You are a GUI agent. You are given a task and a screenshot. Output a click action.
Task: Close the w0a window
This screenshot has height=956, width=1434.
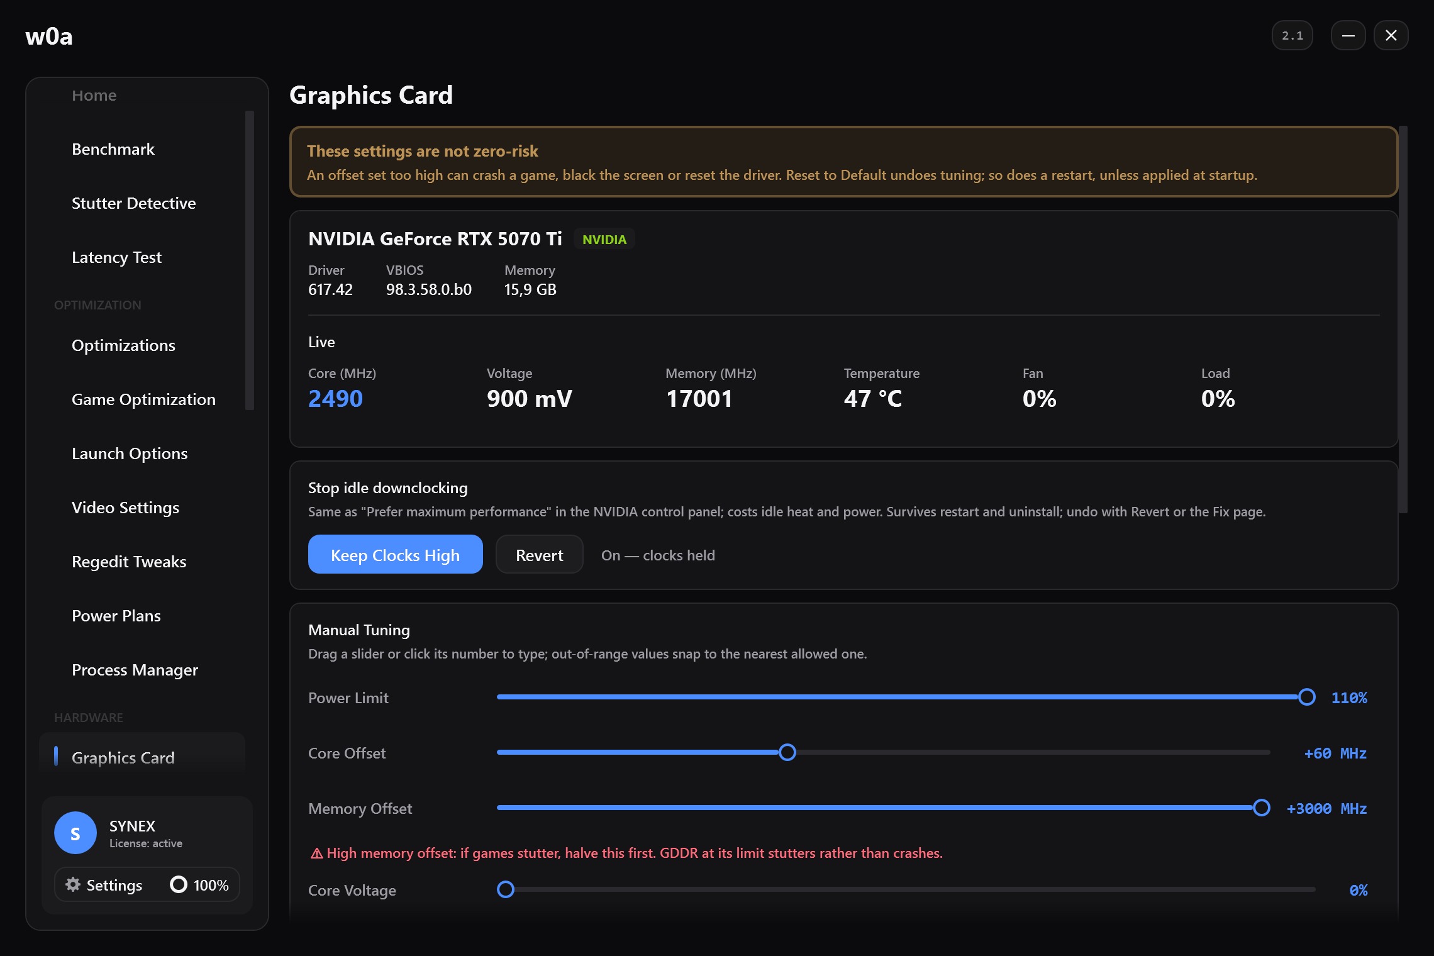tap(1391, 35)
